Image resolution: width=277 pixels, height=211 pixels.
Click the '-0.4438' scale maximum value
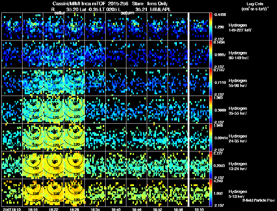pos(220,15)
